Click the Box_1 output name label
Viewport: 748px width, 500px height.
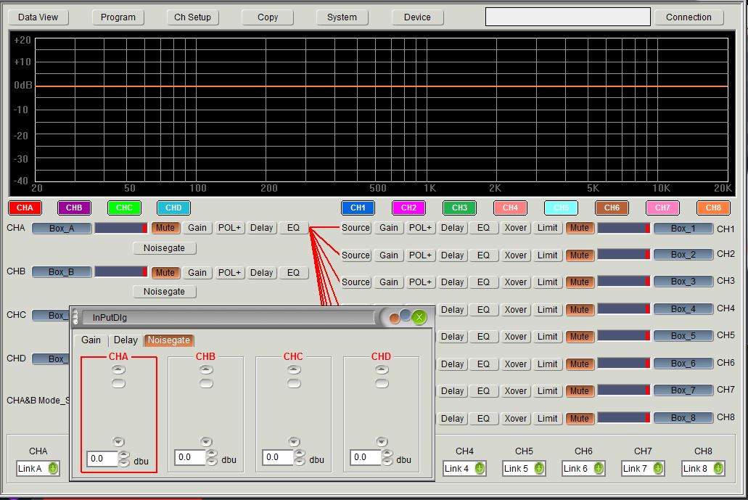pos(683,228)
